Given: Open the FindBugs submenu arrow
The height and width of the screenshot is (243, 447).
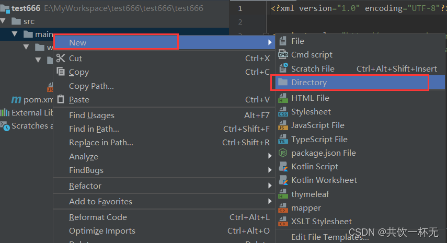Looking at the screenshot, I should click(270, 170).
